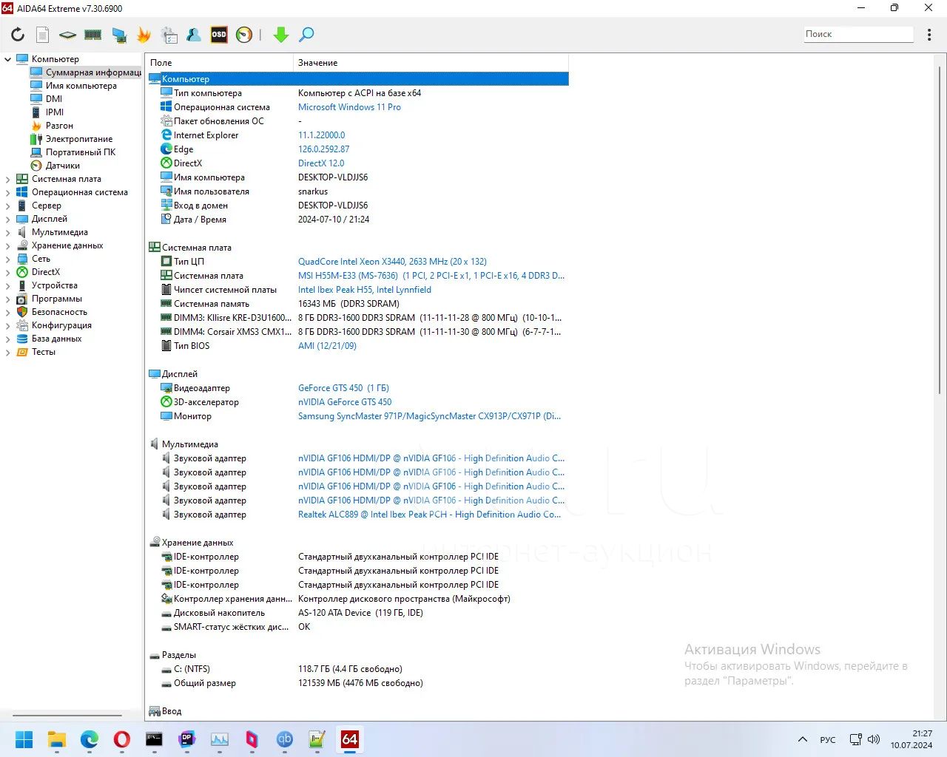The width and height of the screenshot is (947, 757).
Task: Open MSI H55M-E33 motherboard link
Action: coord(431,276)
